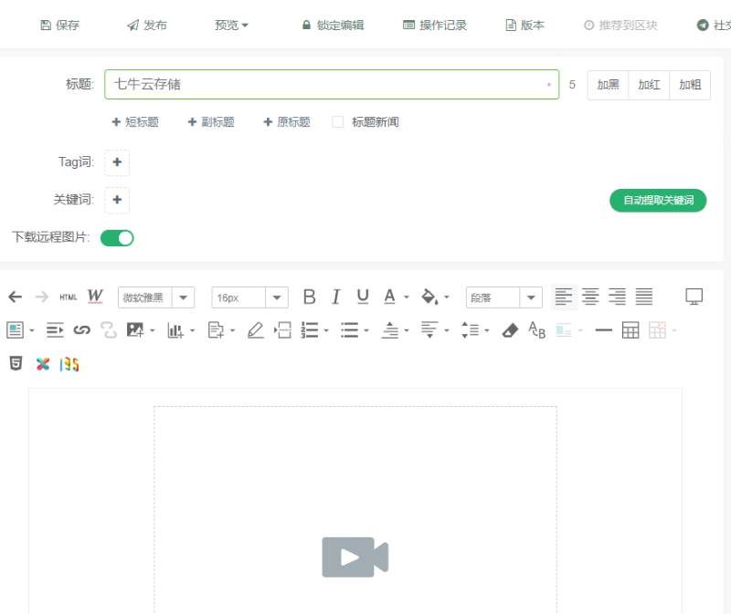Switch editor to HTML source view
The width and height of the screenshot is (731, 614).
click(68, 297)
